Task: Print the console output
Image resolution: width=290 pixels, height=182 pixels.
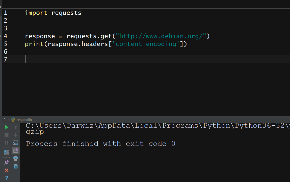Action: tap(16, 158)
